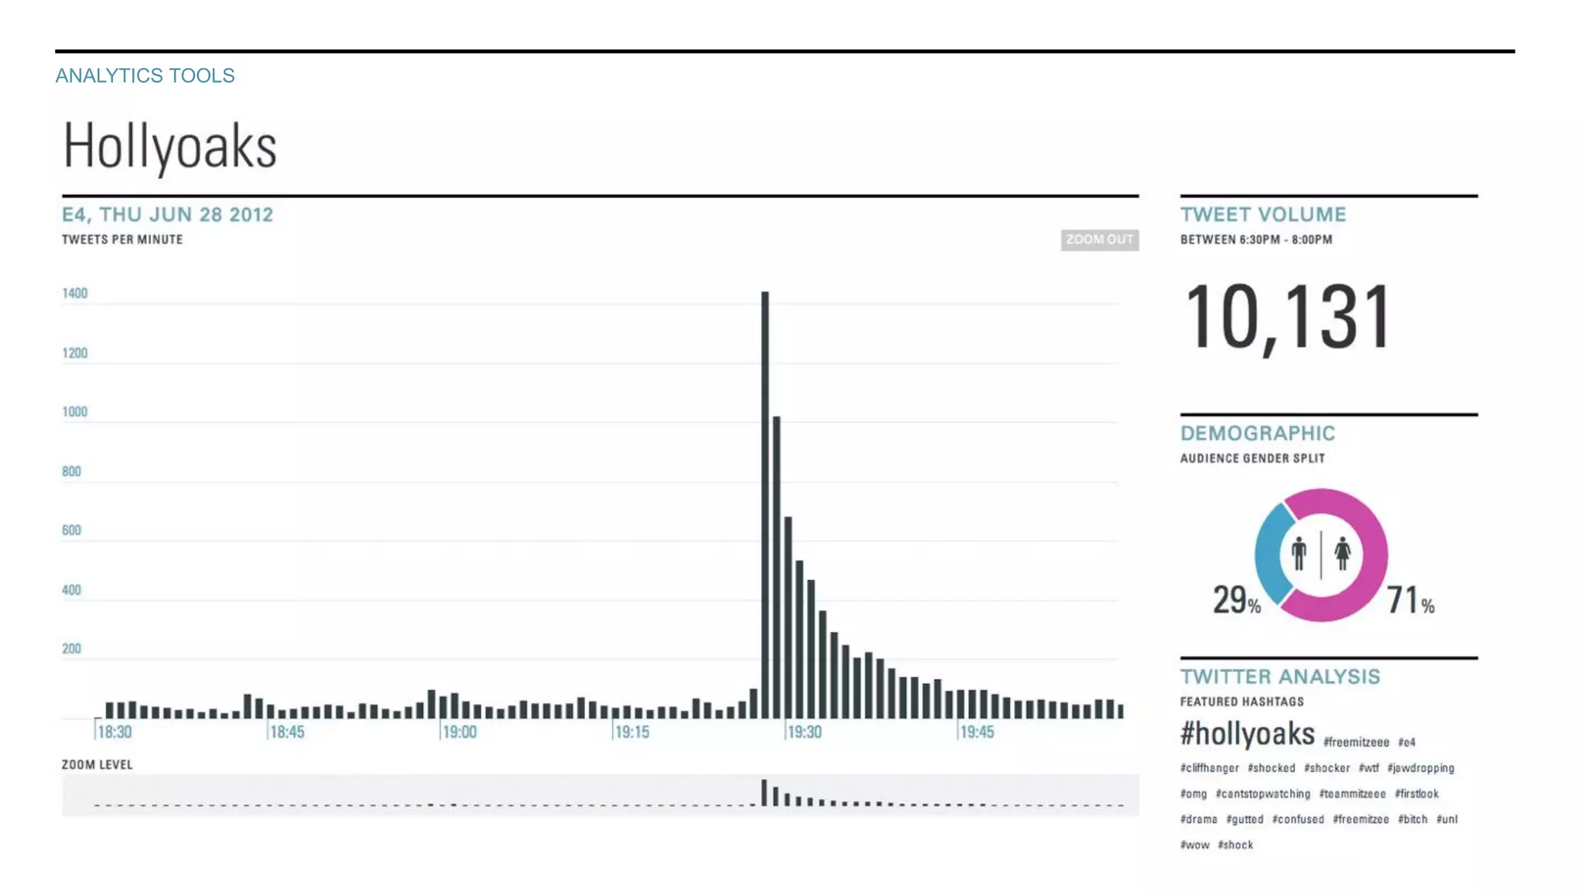The width and height of the screenshot is (1585, 892).
Task: Open the #shocker hashtag
Action: tap(1327, 768)
